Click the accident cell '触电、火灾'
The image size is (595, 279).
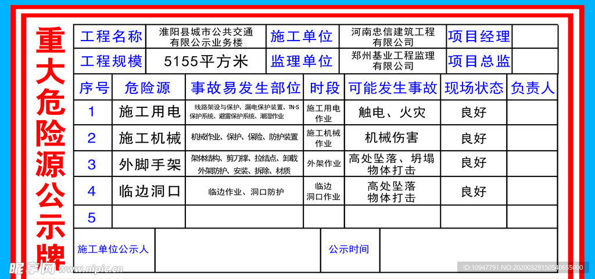point(392,113)
